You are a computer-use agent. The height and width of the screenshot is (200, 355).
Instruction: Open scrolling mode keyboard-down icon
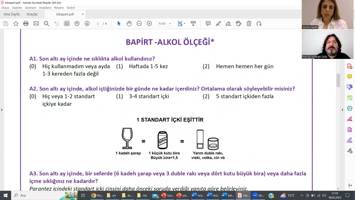[193, 24]
